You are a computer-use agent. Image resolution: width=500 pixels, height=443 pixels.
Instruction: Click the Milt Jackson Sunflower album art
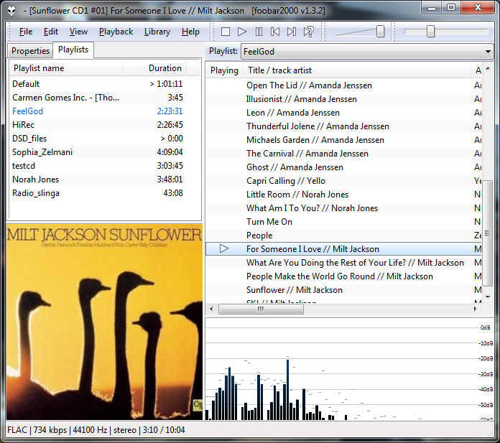104,322
